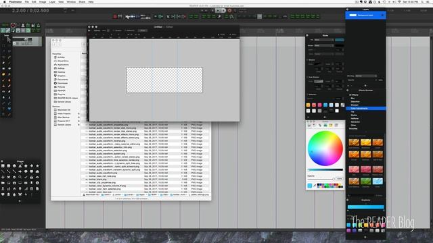Viewport: 433px width, 243px height.
Task: Apply the green effect thumbnail
Action: pos(365,181)
